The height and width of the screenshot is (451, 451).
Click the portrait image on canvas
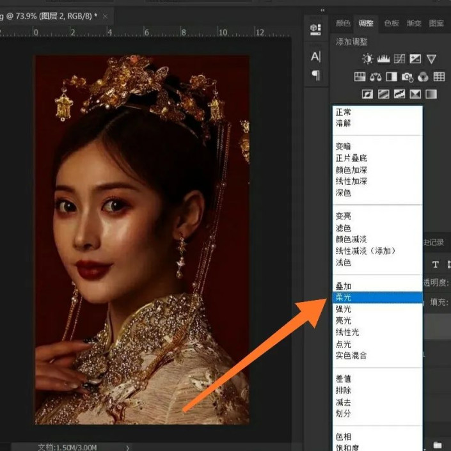(x=142, y=240)
